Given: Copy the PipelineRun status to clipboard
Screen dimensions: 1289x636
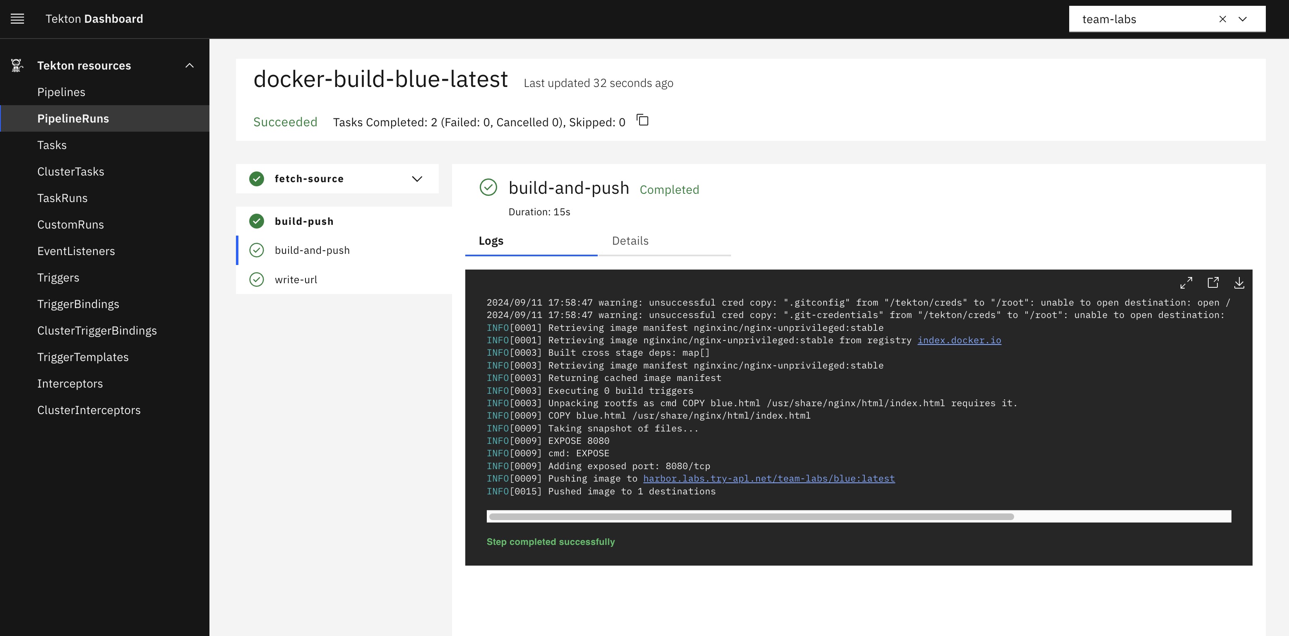Looking at the screenshot, I should (642, 120).
